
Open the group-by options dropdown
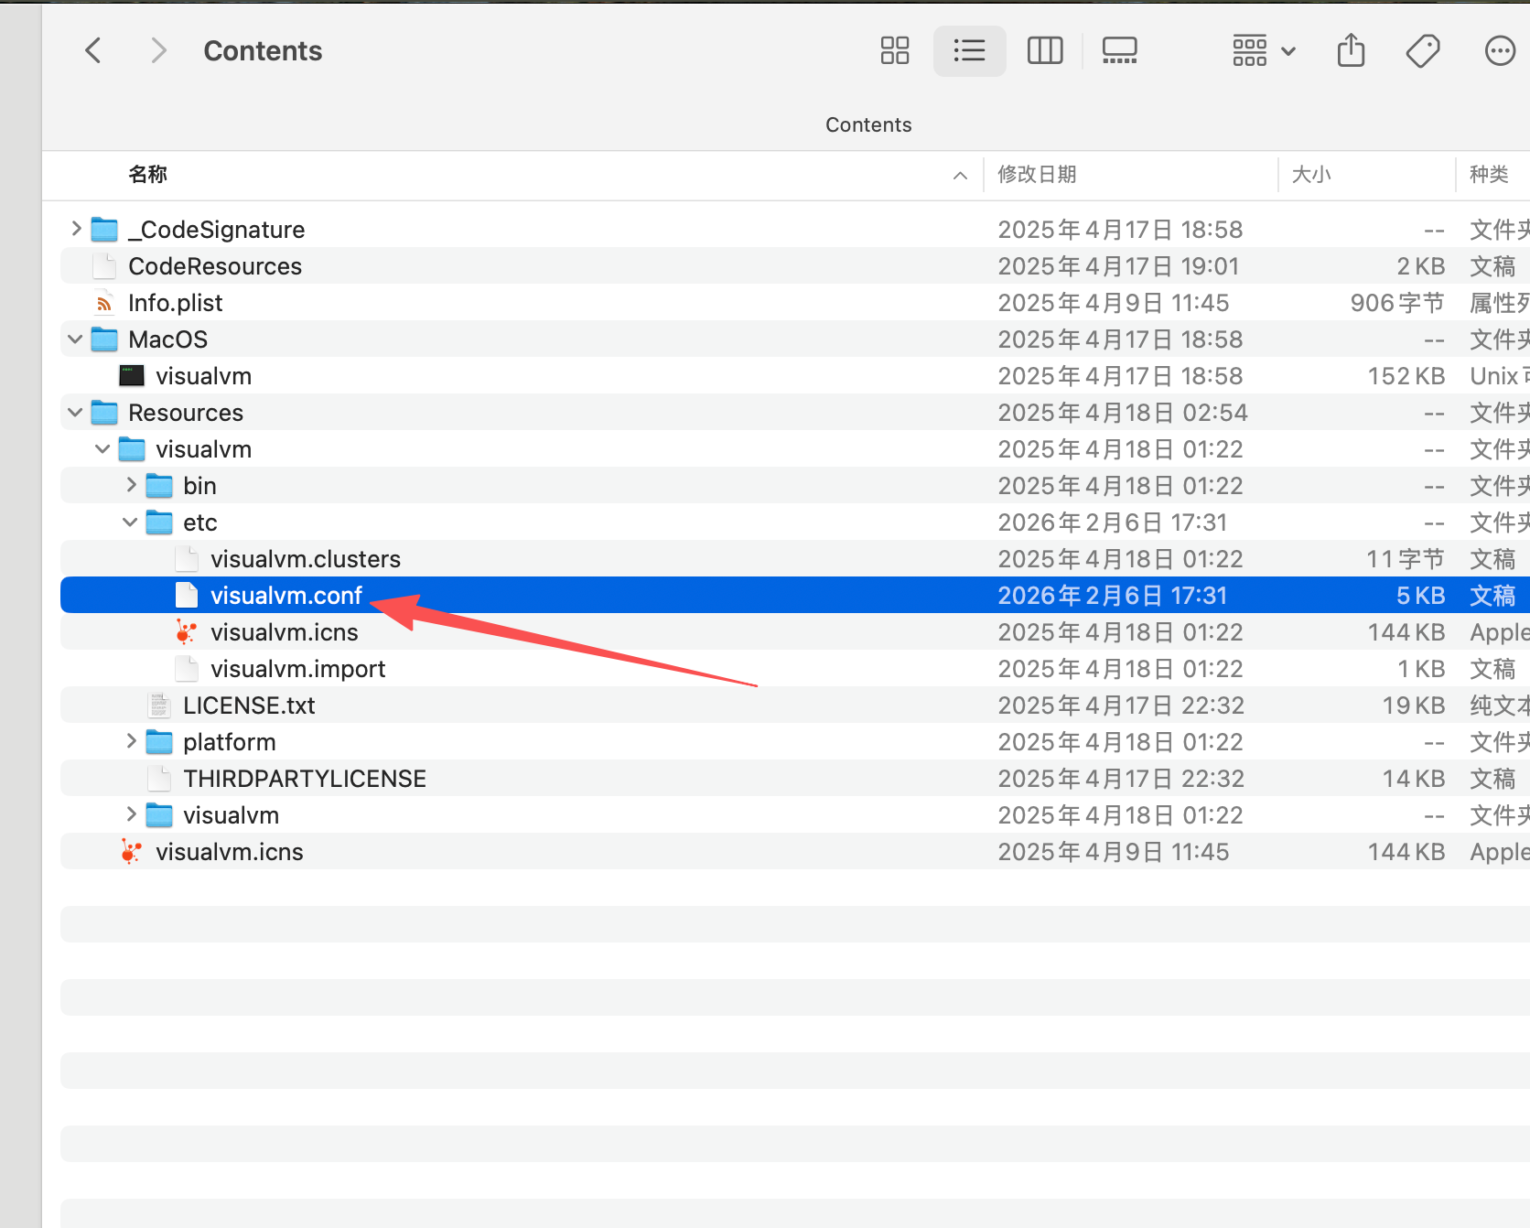click(x=1264, y=50)
